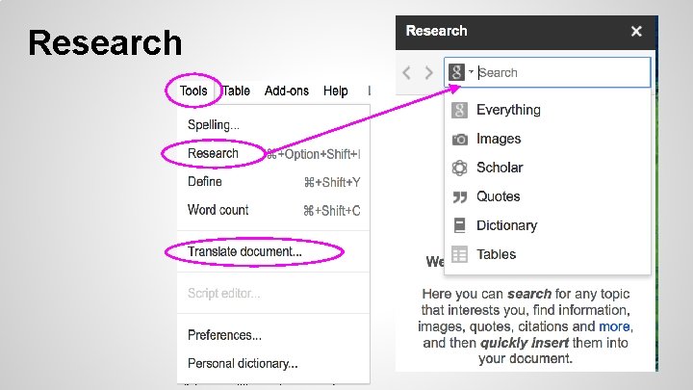Open the Help menu
693x390 pixels.
335,91
